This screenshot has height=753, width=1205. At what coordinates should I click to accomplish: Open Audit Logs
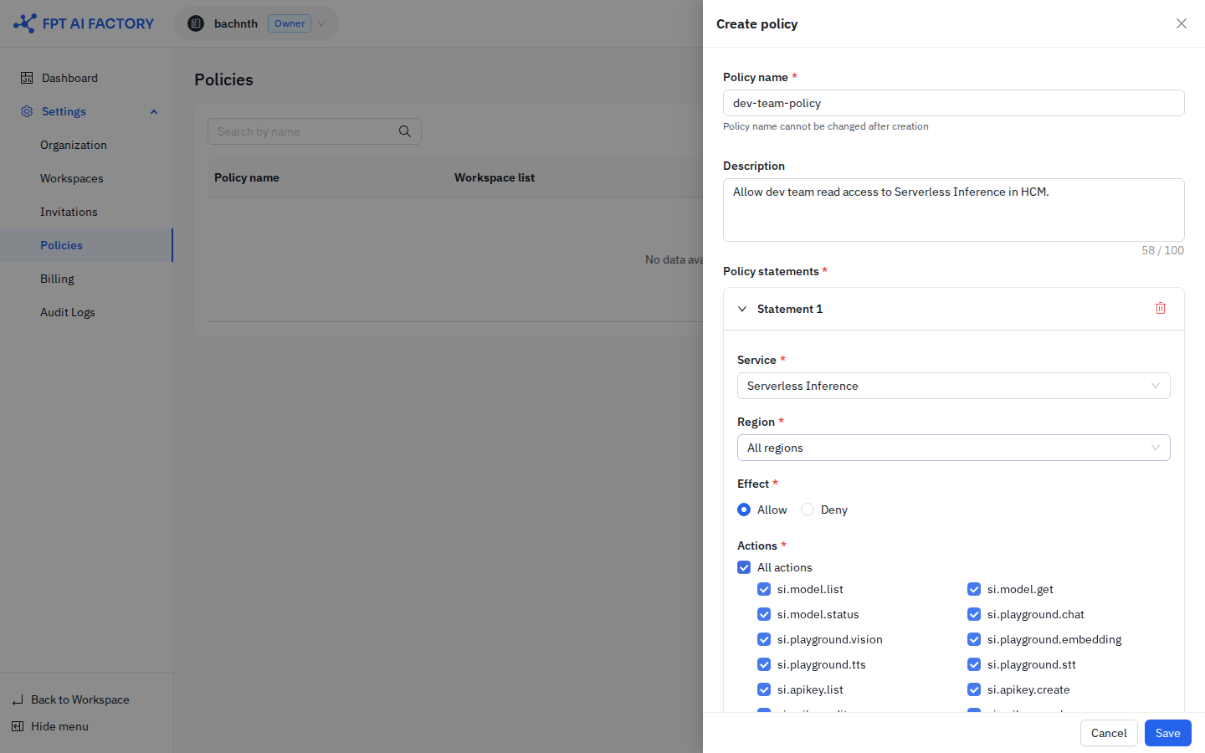tap(68, 312)
